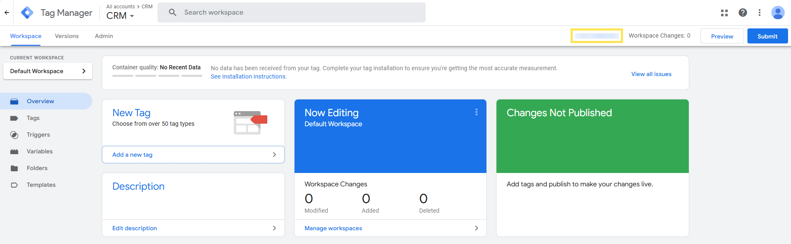This screenshot has height=244, width=791.
Task: Open the Help icon menu
Action: click(x=742, y=13)
